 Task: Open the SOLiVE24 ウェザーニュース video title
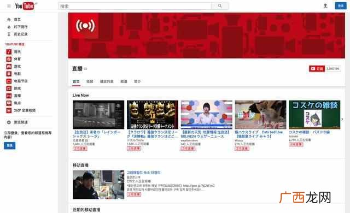point(205,134)
